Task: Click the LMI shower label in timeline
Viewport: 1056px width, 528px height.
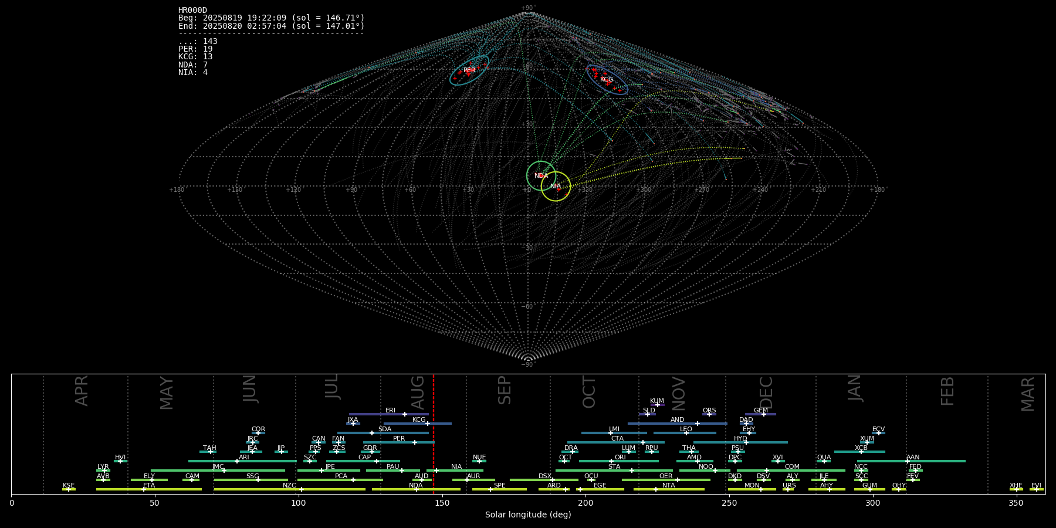Action: tap(614, 429)
